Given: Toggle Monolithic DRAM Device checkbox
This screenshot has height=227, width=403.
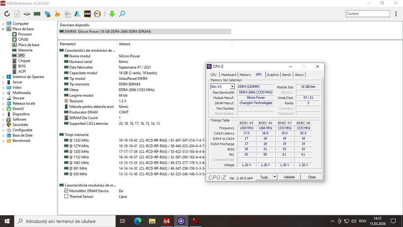Looking at the screenshot, I should pyautogui.click(x=66, y=191).
